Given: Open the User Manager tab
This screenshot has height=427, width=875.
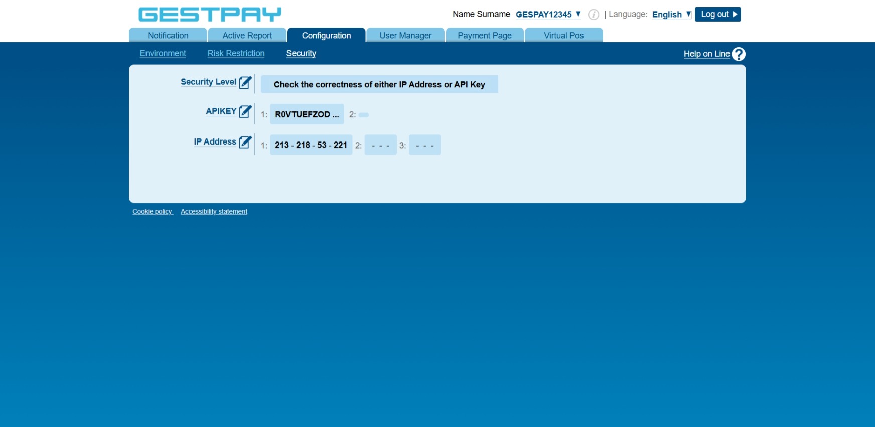Looking at the screenshot, I should 405,35.
